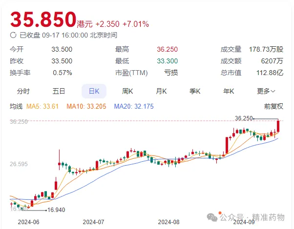Open the 年K yearly chart

(229, 91)
